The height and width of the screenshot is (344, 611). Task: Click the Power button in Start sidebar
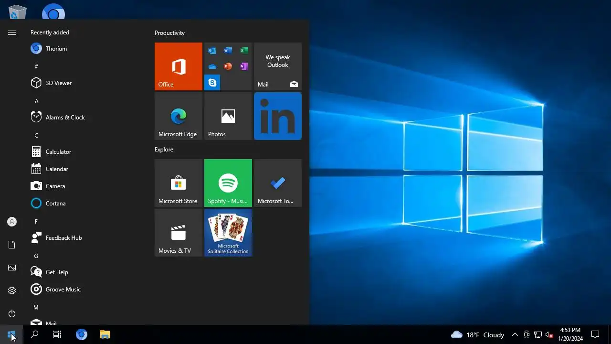[x=12, y=313]
